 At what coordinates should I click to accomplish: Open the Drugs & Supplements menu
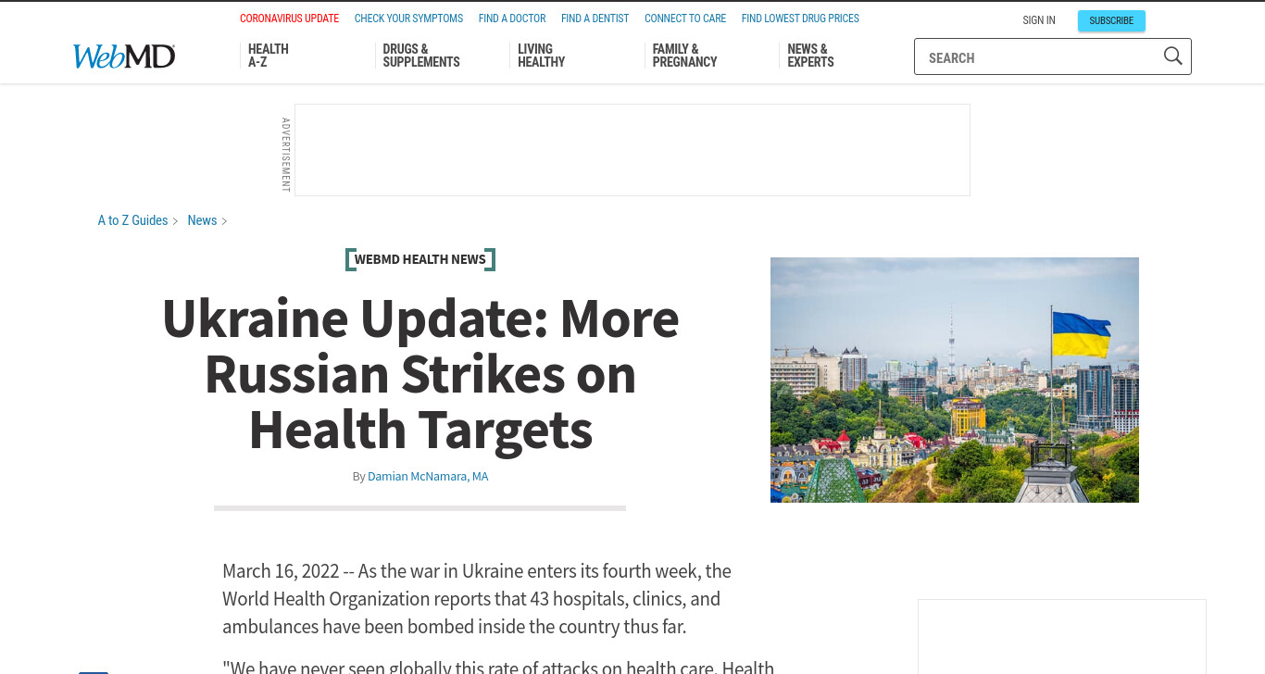(421, 56)
